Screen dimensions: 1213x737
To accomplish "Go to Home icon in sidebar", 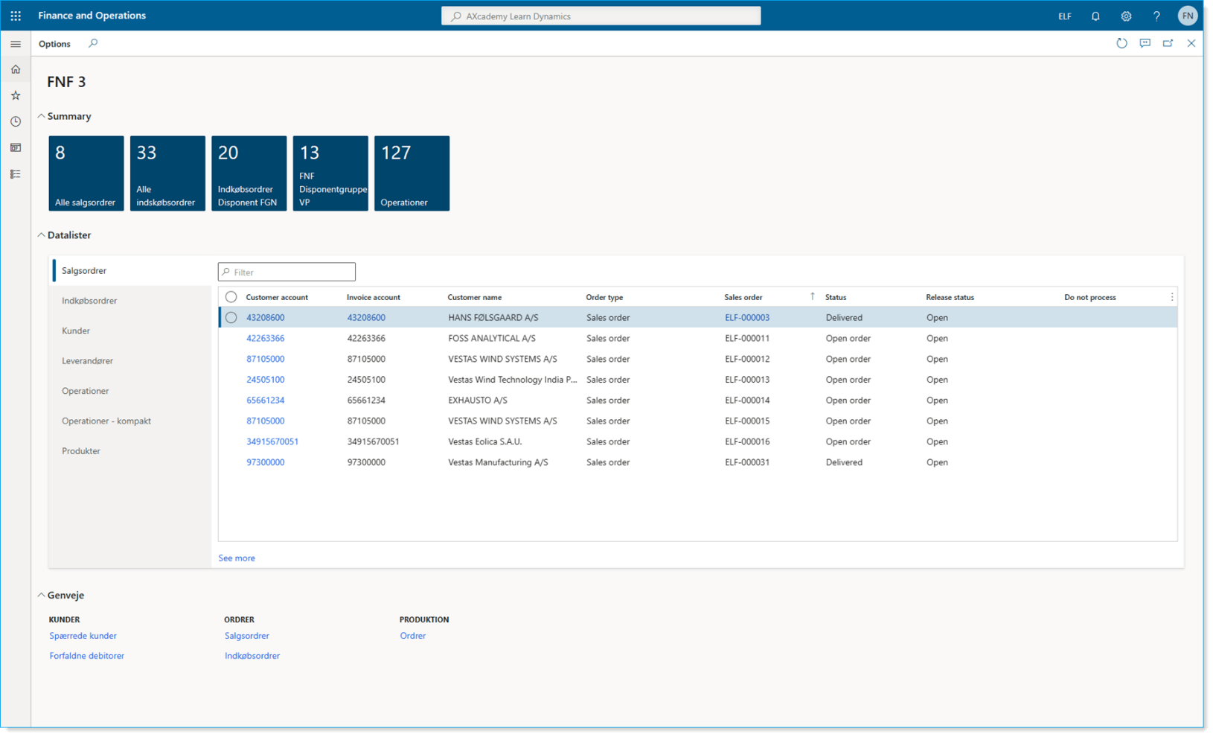I will 16,69.
